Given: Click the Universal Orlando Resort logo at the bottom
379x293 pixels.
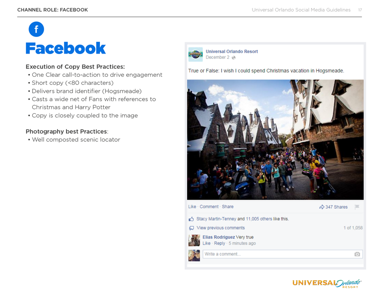Looking at the screenshot, I should [327, 283].
